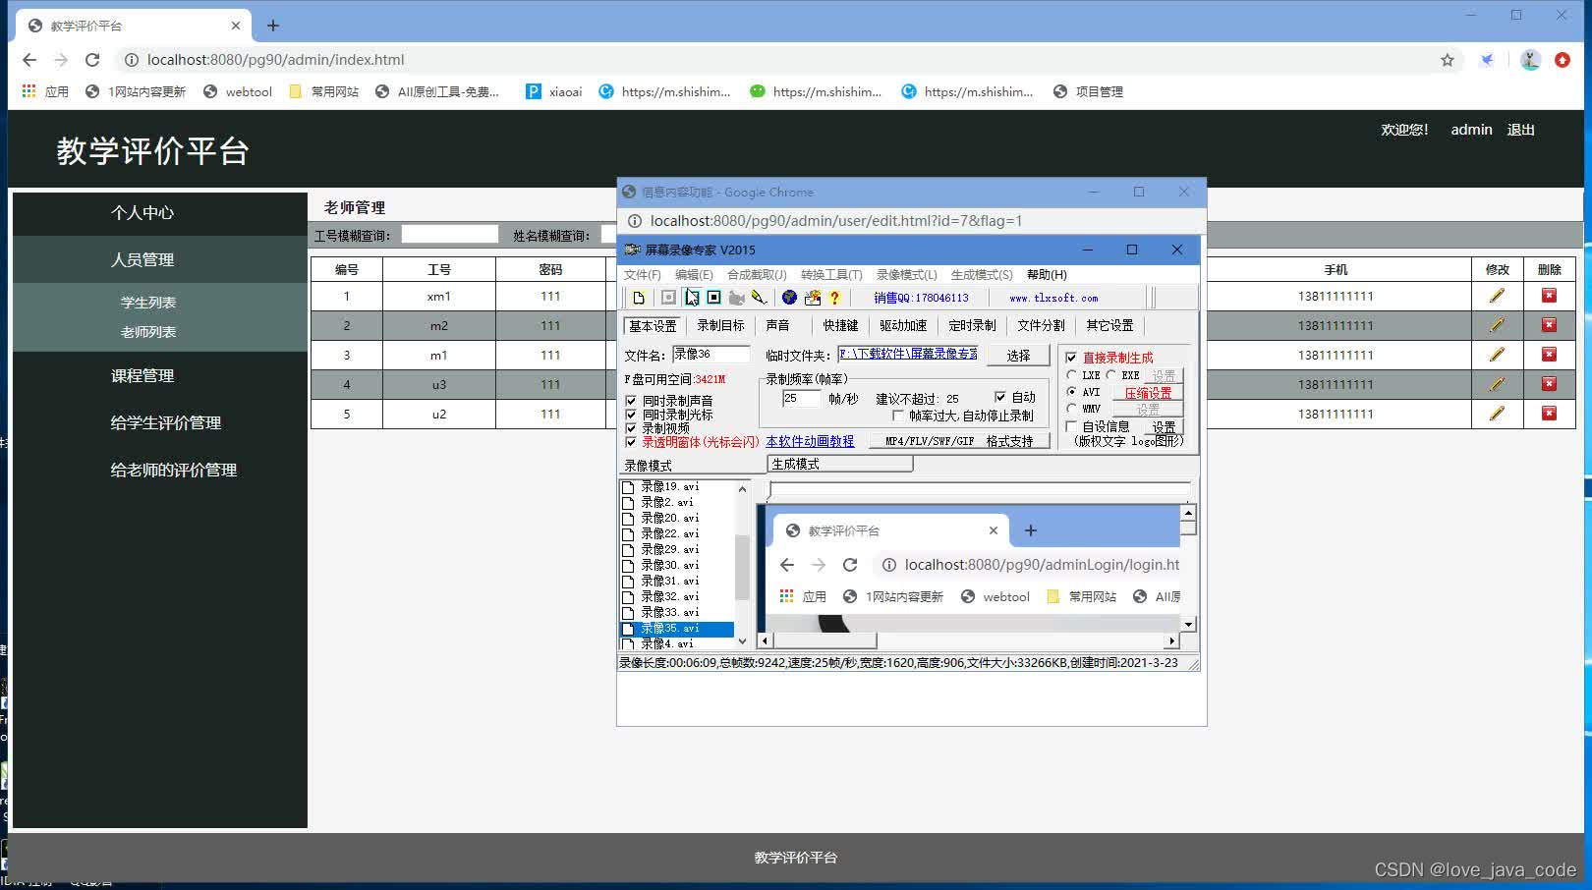This screenshot has width=1592, height=890.
Task: Open the 本软件动画教程 tutorial link
Action: click(x=810, y=442)
